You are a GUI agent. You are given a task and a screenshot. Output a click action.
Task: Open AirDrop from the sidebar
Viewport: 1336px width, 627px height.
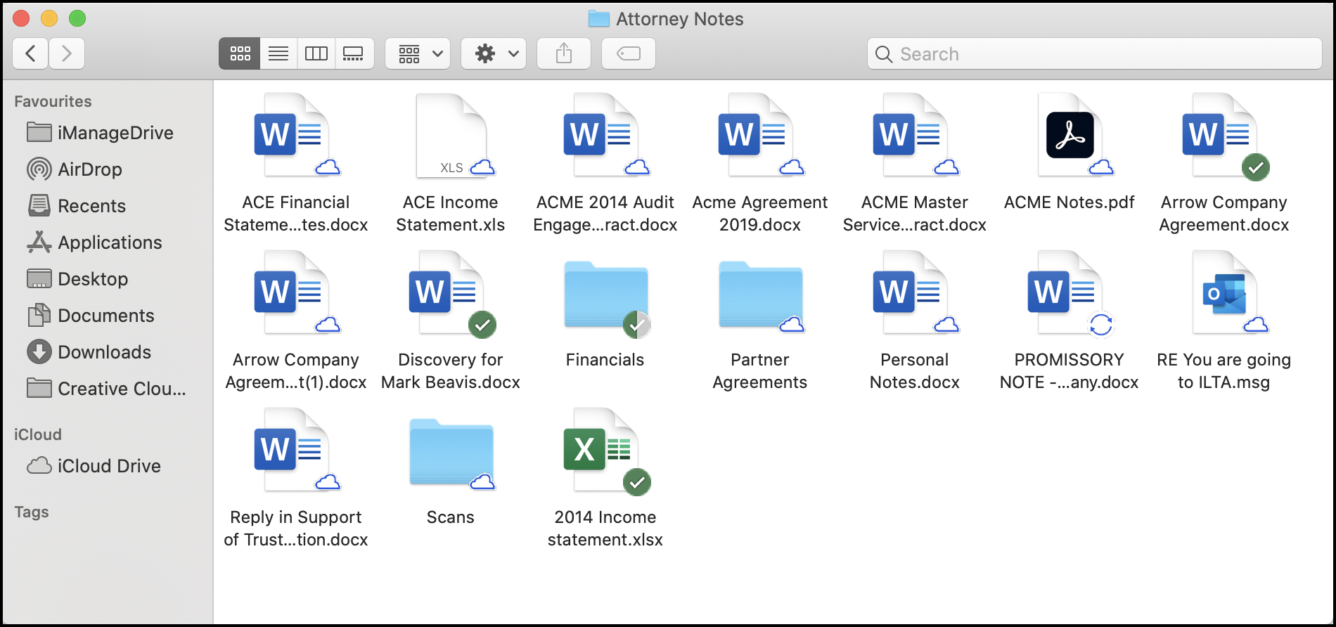click(89, 169)
